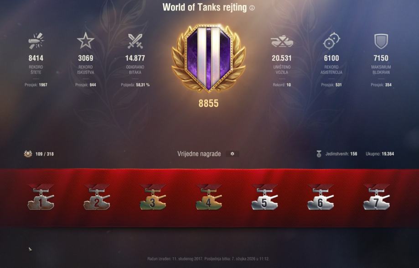The height and width of the screenshot is (268, 419).
Task: Click the assistance record crosshair icon
Action: coord(331,41)
